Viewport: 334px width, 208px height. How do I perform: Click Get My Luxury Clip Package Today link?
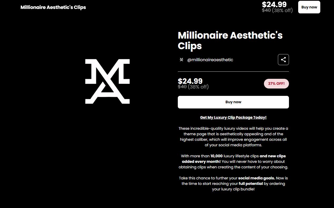[x=233, y=117]
